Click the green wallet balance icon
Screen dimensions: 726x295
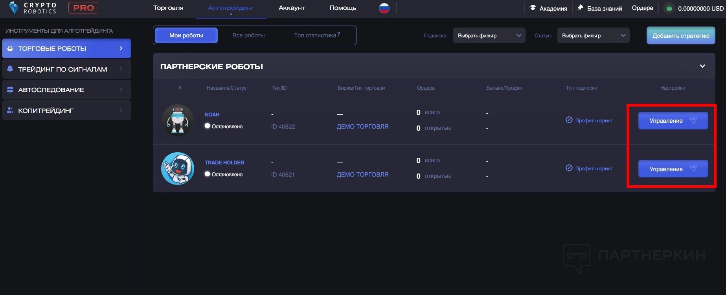669,8
